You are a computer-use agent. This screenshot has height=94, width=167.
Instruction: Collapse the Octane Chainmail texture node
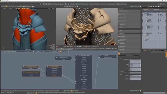(x=47, y=67)
